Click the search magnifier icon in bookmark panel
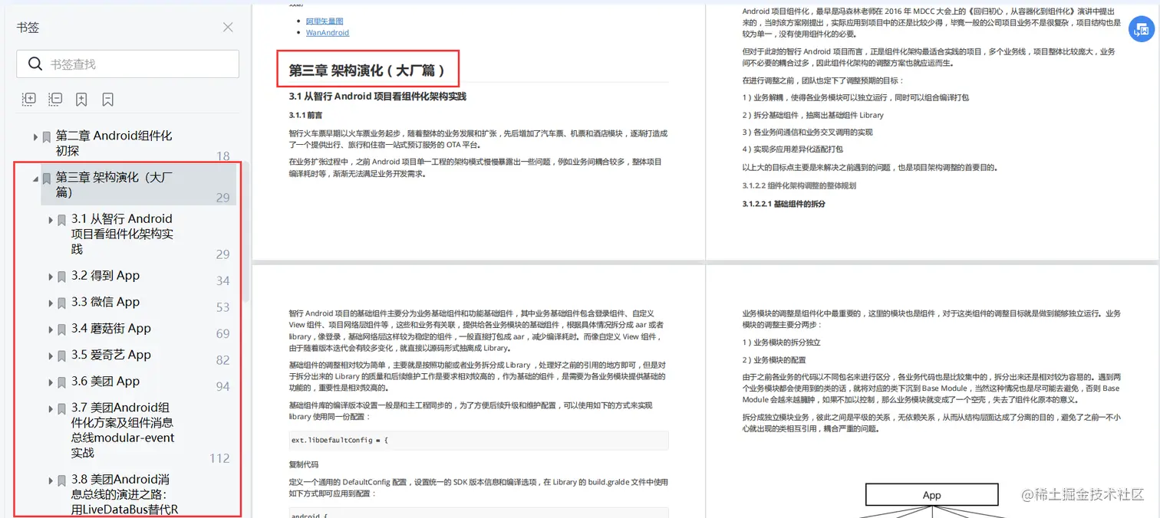 35,64
